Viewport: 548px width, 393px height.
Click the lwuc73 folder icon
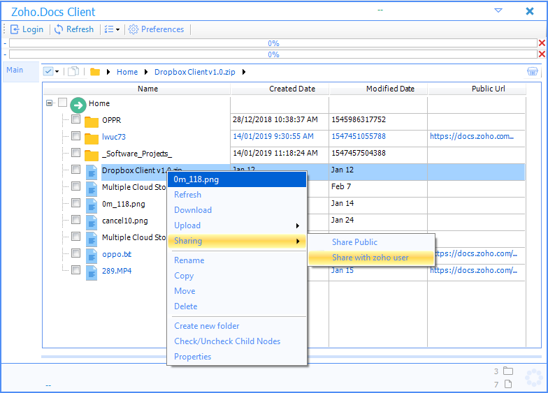point(91,138)
